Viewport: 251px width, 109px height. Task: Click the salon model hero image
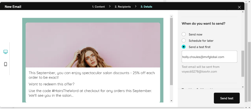93,45
